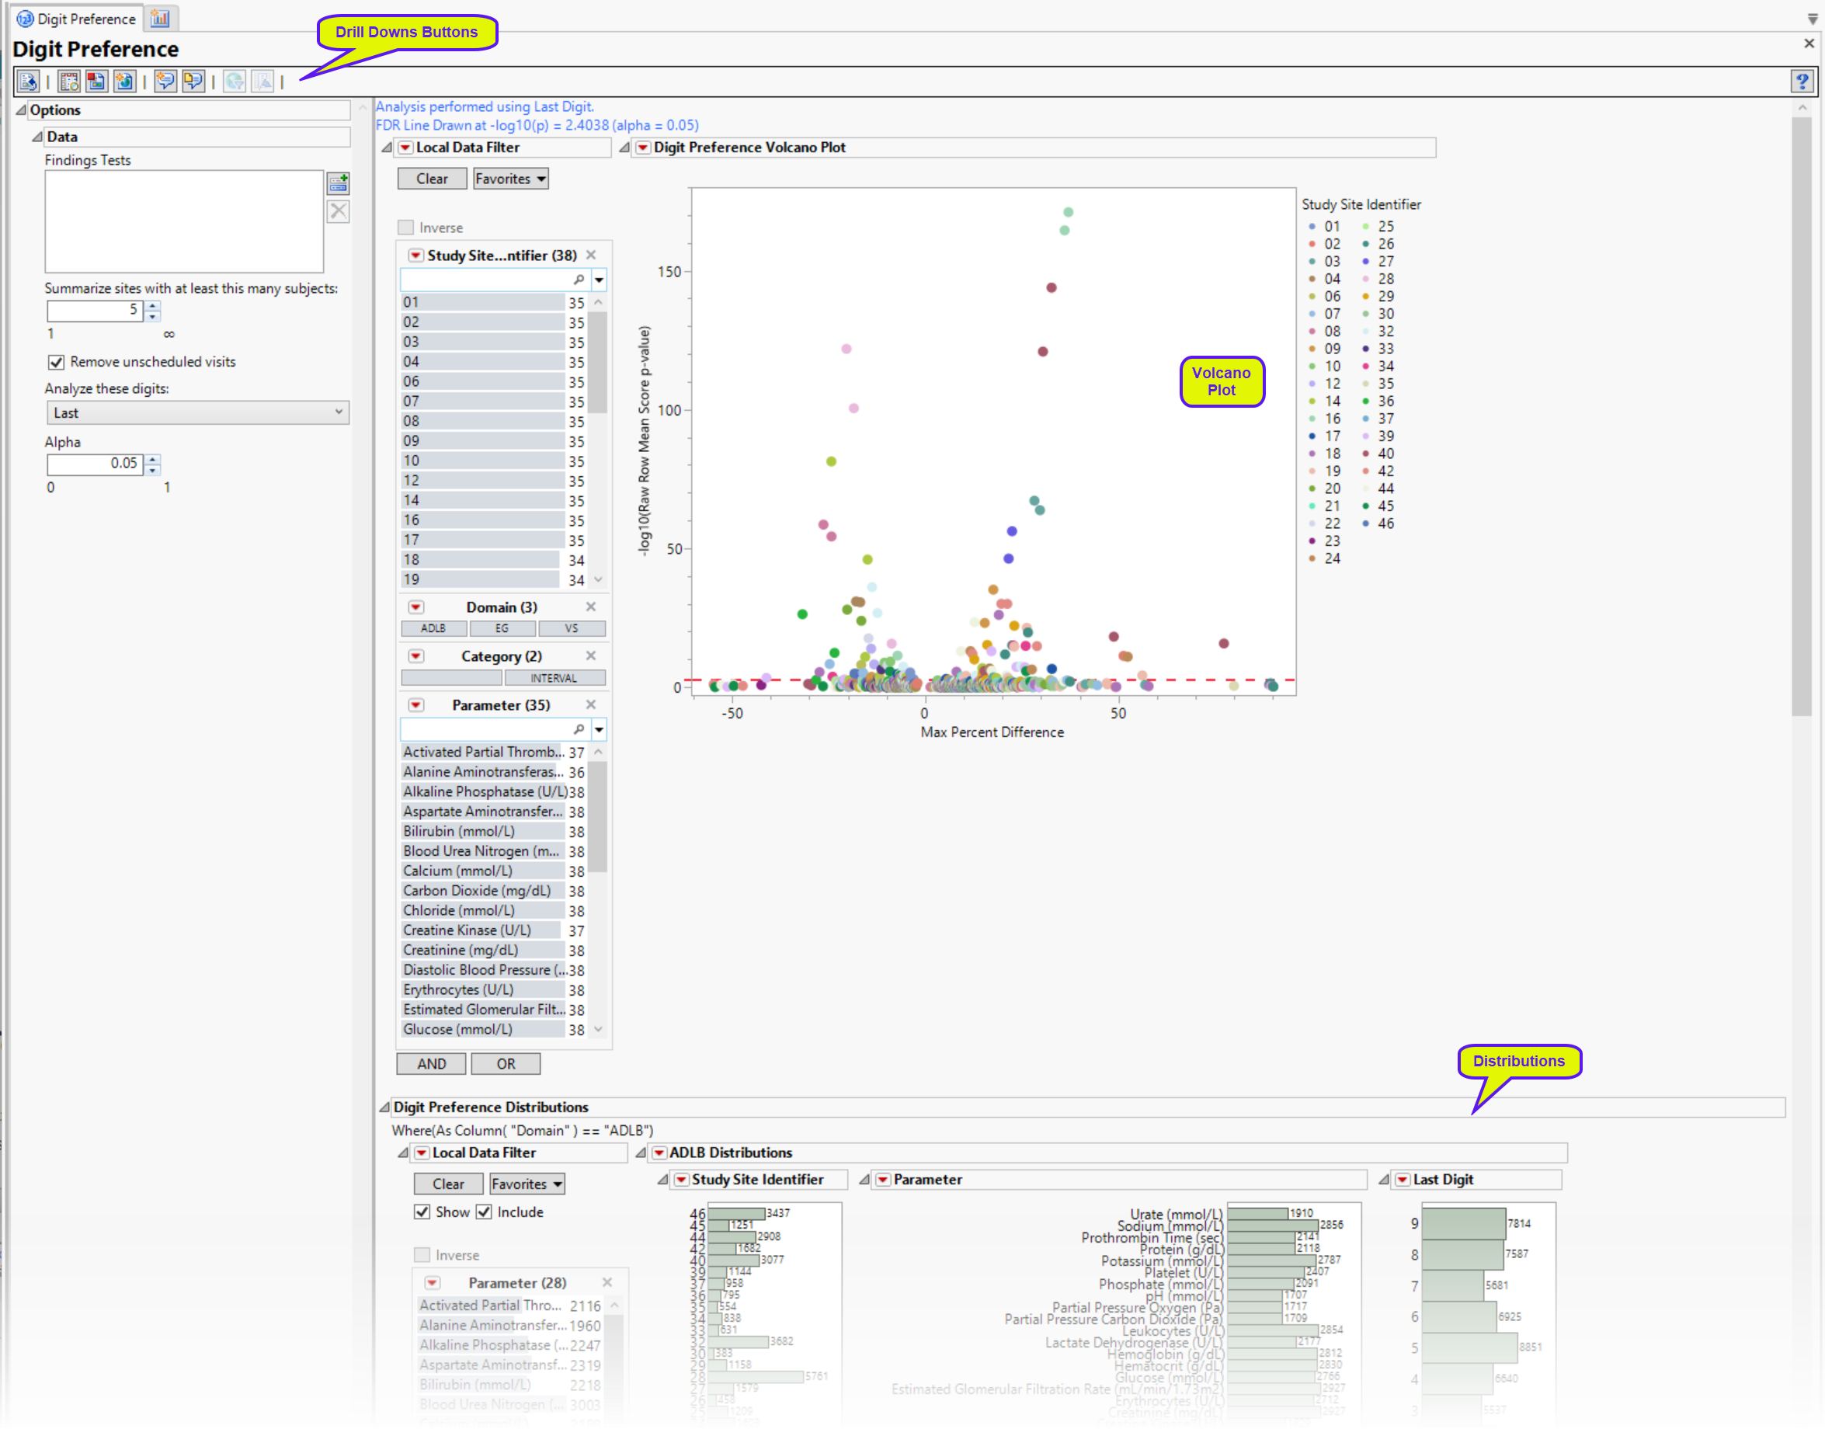Click the add Findings Tests icon
The image size is (1825, 1429).
tap(338, 183)
